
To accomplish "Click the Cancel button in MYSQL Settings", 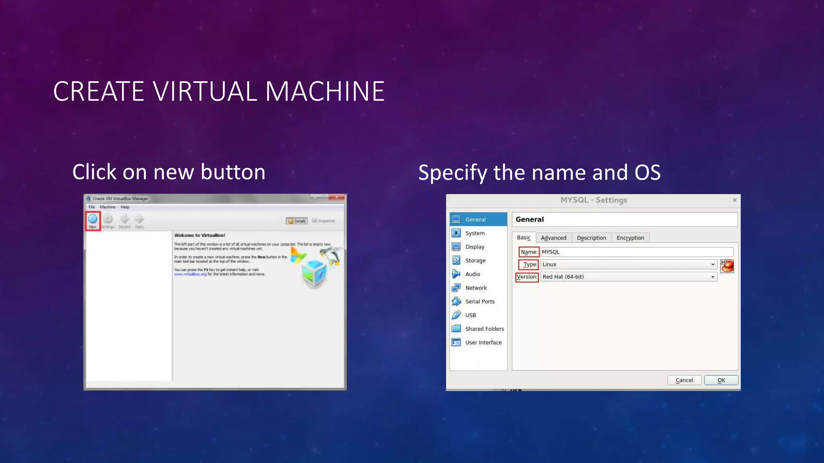I will [x=684, y=380].
